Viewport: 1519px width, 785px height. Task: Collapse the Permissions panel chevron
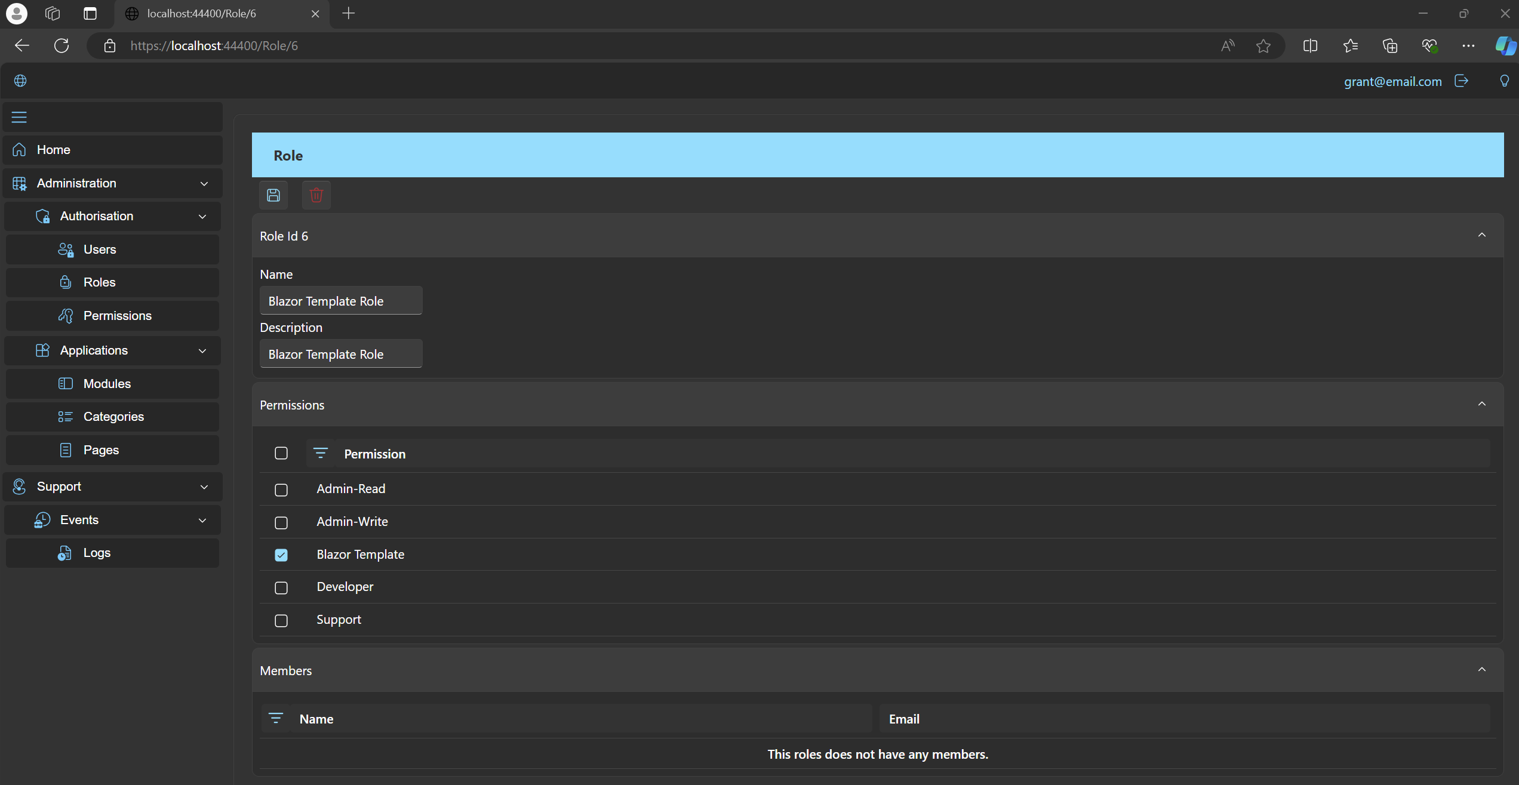1481,404
